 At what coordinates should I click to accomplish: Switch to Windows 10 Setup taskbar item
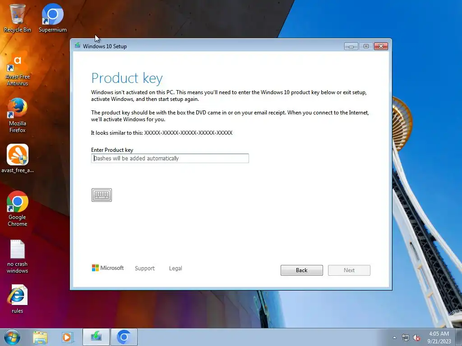(x=96, y=337)
